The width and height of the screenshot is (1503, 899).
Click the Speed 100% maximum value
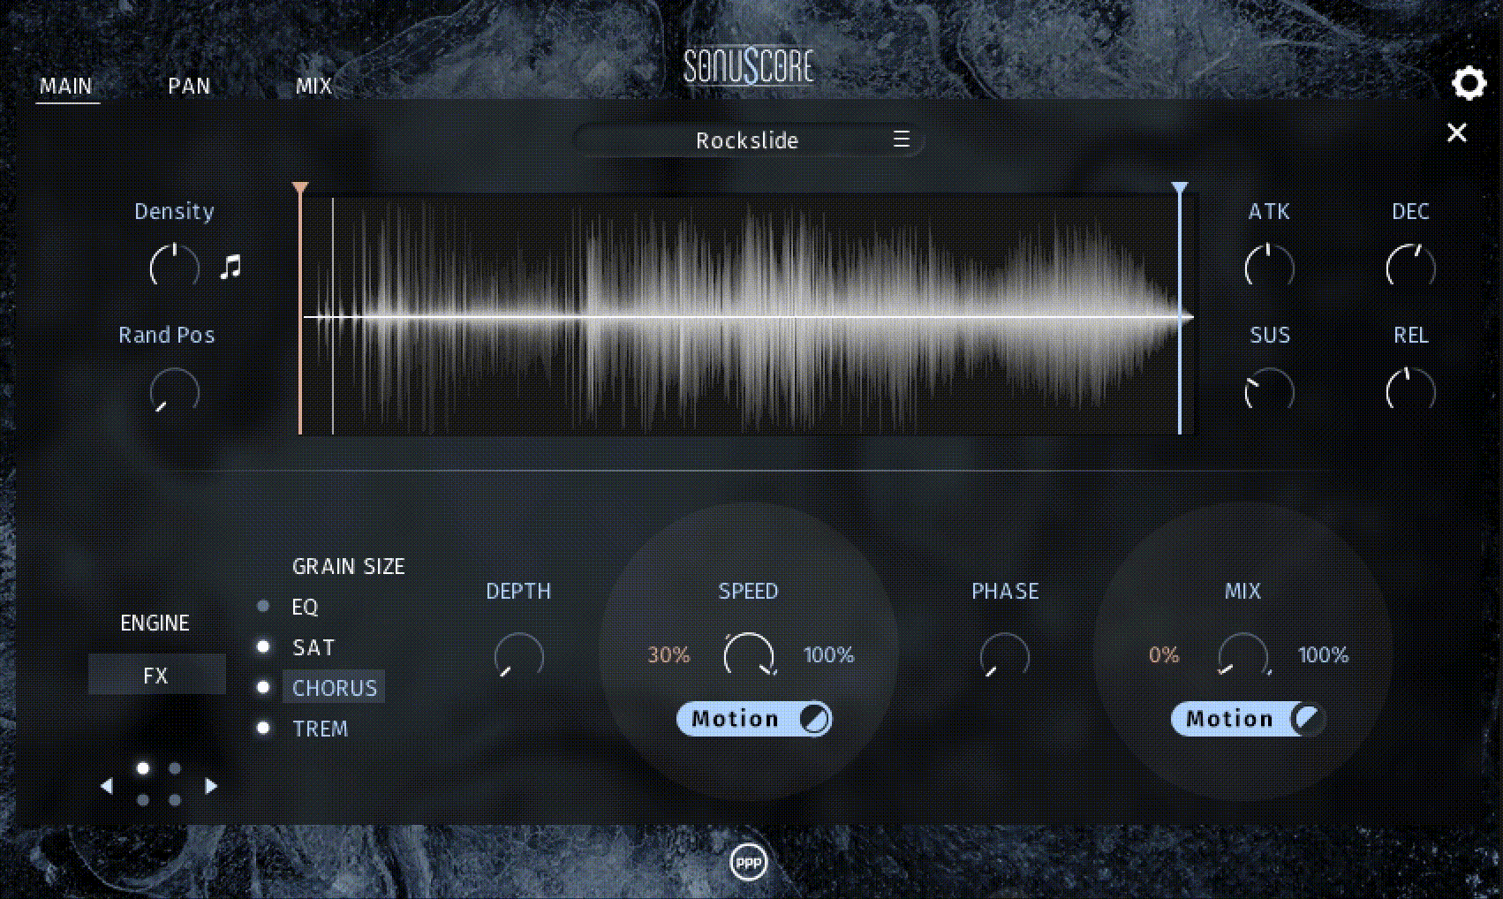(x=828, y=654)
